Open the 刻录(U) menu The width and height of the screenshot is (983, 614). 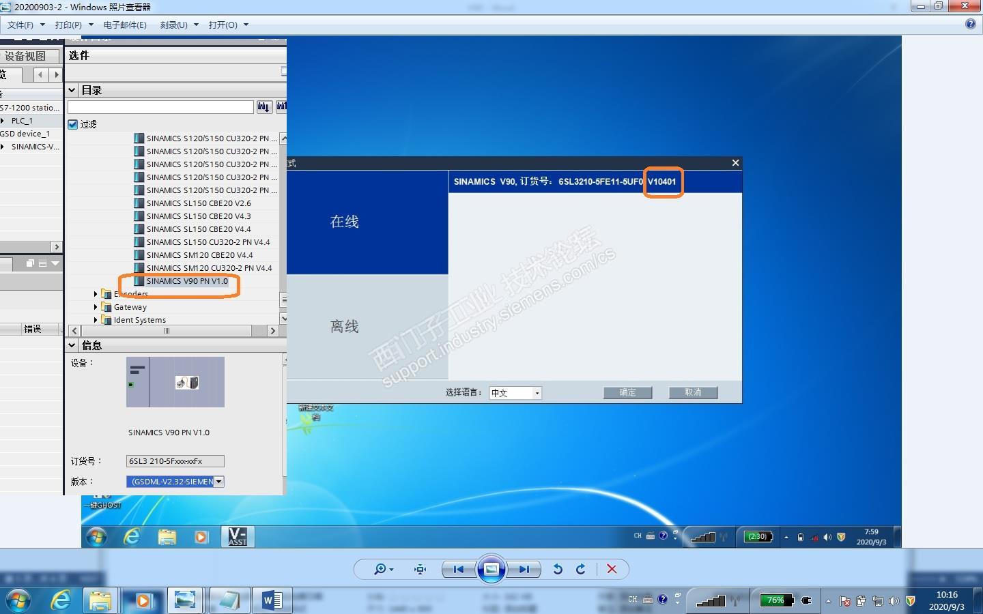(x=179, y=25)
